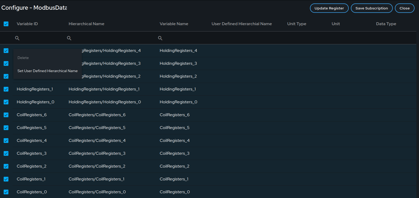This screenshot has width=419, height=198.
Task: Click HoldingRegisters_0 in Variable Name column
Action: click(179, 102)
